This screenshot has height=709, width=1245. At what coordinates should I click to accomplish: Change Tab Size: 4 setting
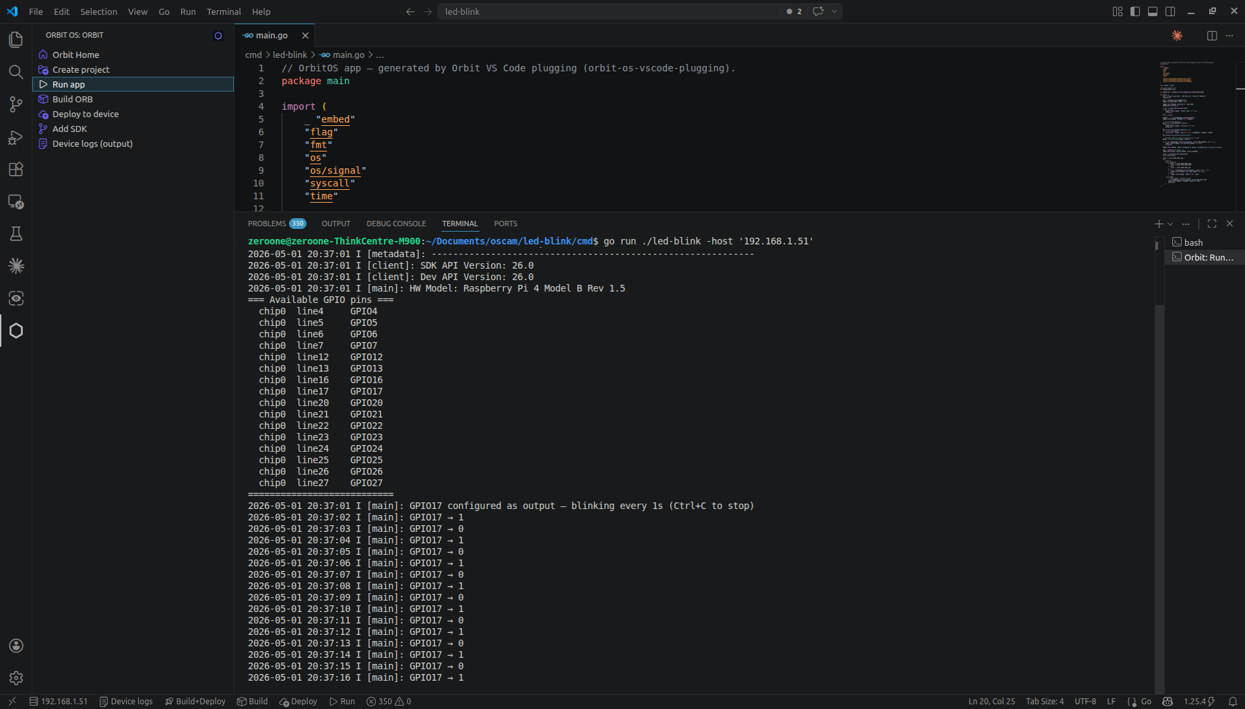tap(1045, 702)
